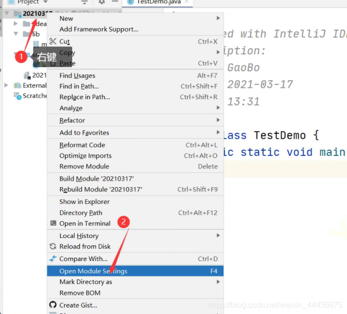Choose Remove BOM
The height and width of the screenshot is (314, 347).
pyautogui.click(x=135, y=293)
